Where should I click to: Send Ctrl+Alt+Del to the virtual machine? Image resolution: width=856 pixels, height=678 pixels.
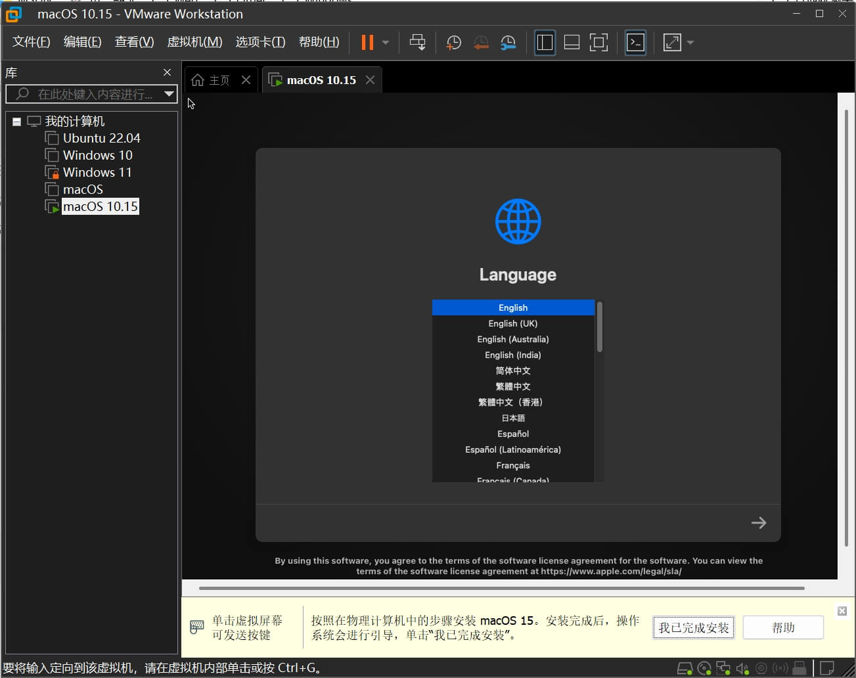click(x=417, y=43)
